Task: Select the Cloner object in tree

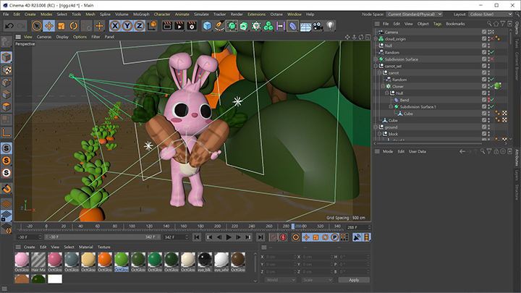Action: 398,86
